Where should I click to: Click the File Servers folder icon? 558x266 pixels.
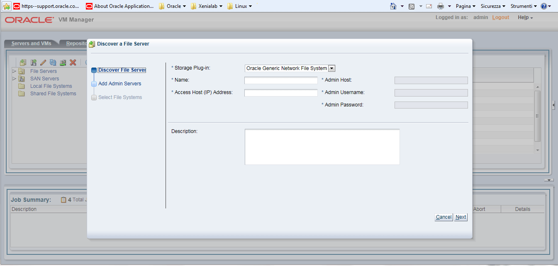click(22, 71)
